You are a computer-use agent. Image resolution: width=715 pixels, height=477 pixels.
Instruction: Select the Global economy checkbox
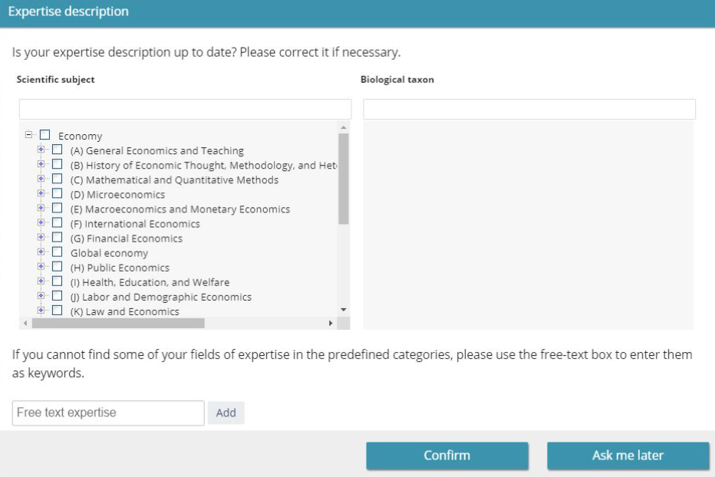57,253
